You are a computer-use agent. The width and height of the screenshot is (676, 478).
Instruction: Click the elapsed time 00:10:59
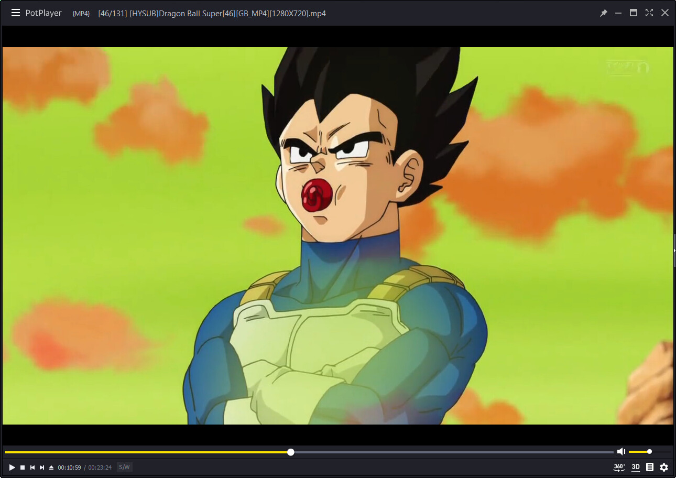tap(69, 468)
